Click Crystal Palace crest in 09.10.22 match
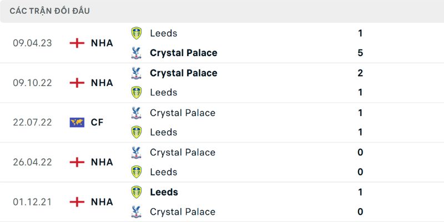Image resolution: width=444 pixels, height=222 pixels. click(136, 73)
